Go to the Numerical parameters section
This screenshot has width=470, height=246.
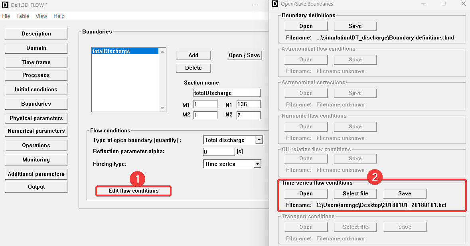36,131
